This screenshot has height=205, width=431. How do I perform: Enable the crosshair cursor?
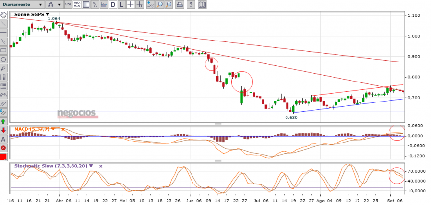(x=131, y=5)
